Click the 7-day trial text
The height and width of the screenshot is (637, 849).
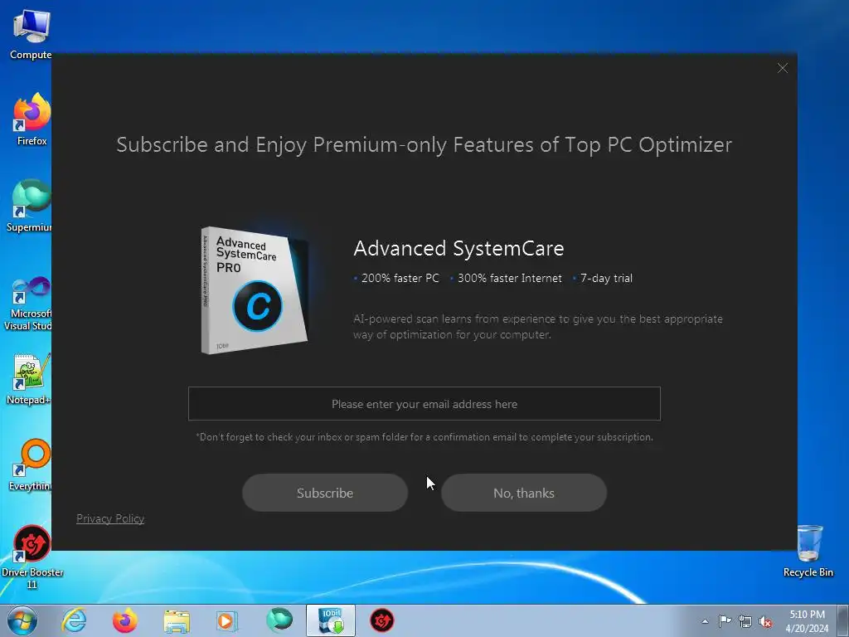(x=606, y=278)
